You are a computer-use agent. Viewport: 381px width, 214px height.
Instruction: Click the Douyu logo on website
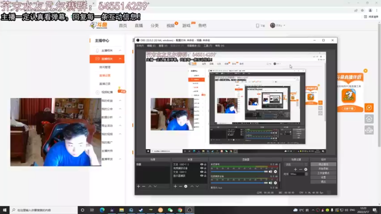click(x=99, y=25)
